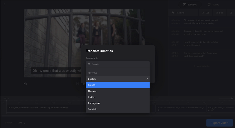Viewport: 235px width, 128px height.
Task: Choose Spanish as translation language
Action: click(118, 109)
